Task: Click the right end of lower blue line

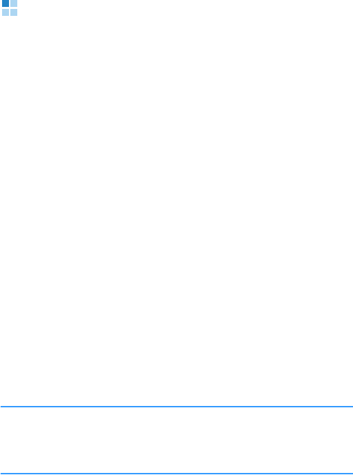Action: pos(352,474)
